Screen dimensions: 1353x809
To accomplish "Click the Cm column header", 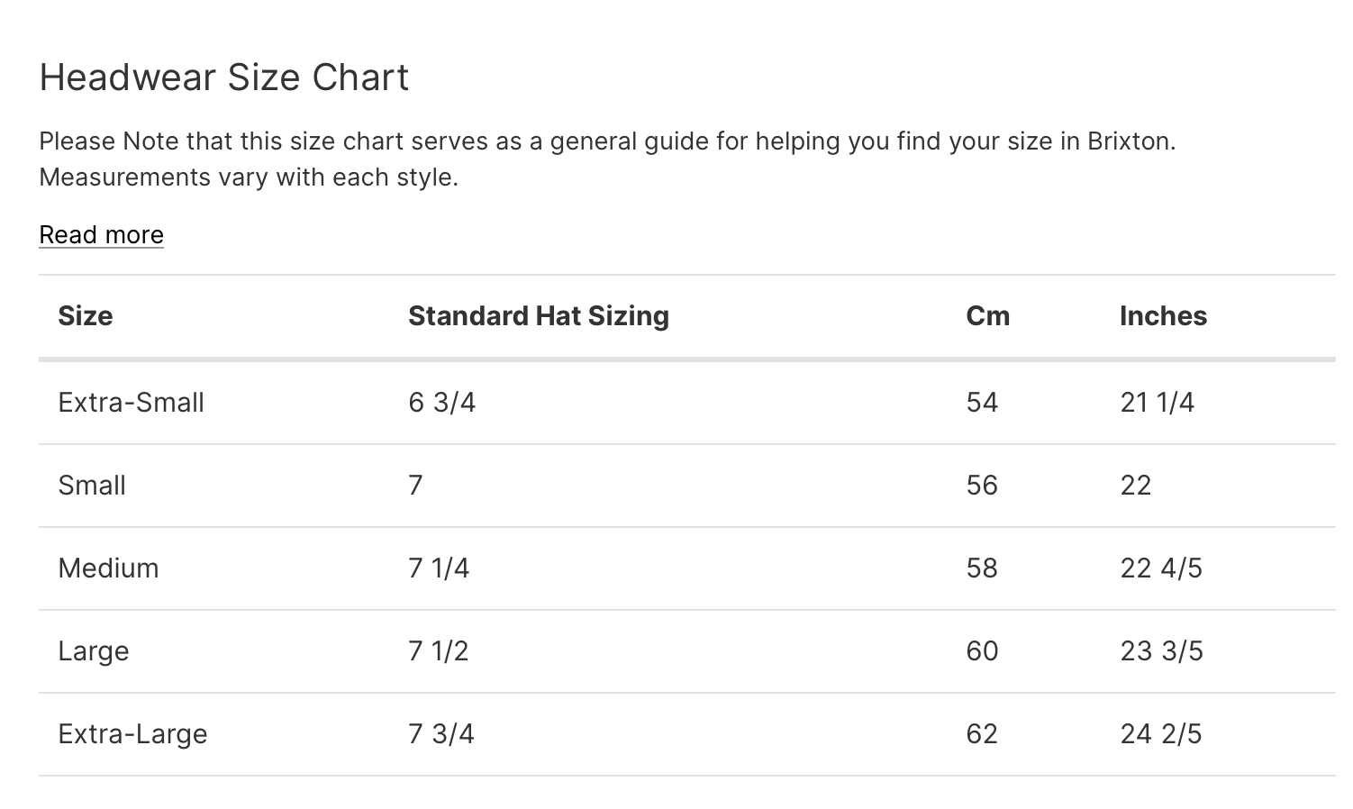I will pyautogui.click(x=987, y=316).
